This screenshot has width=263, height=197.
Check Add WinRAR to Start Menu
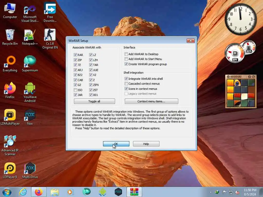[126, 59]
